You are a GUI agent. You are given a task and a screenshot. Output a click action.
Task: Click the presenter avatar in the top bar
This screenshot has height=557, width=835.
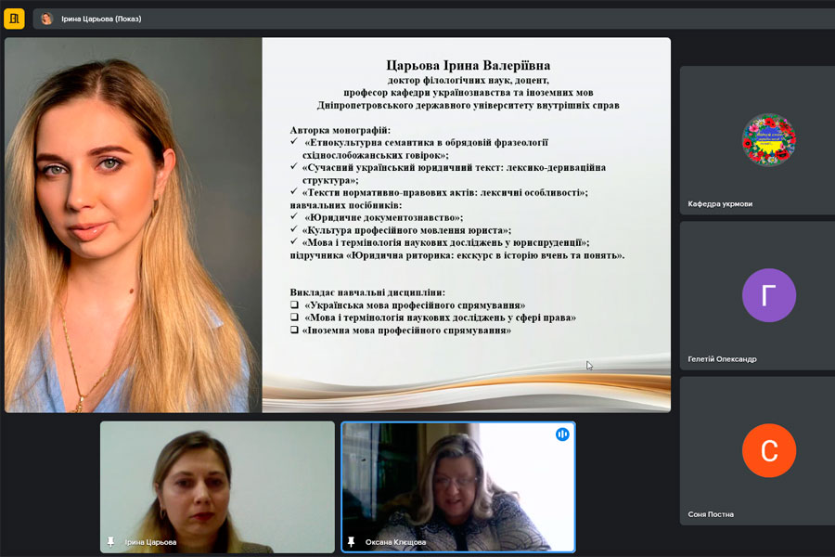(x=46, y=19)
